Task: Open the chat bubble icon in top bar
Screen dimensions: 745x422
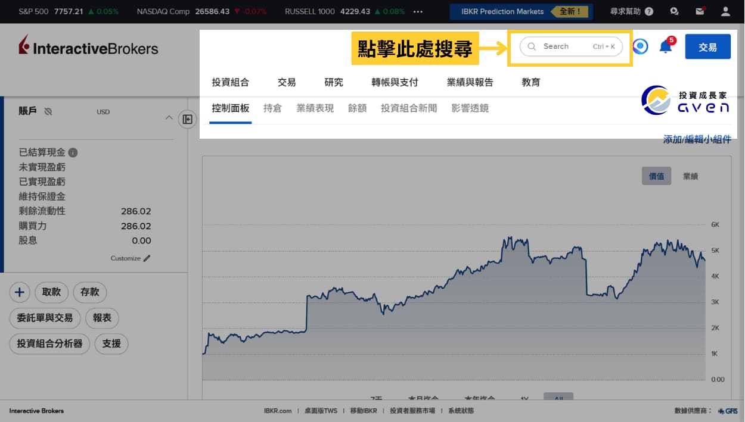Action: click(674, 11)
